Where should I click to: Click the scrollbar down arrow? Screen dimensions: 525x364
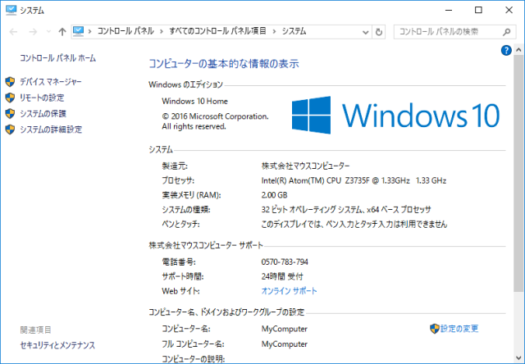[x=518, y=358]
